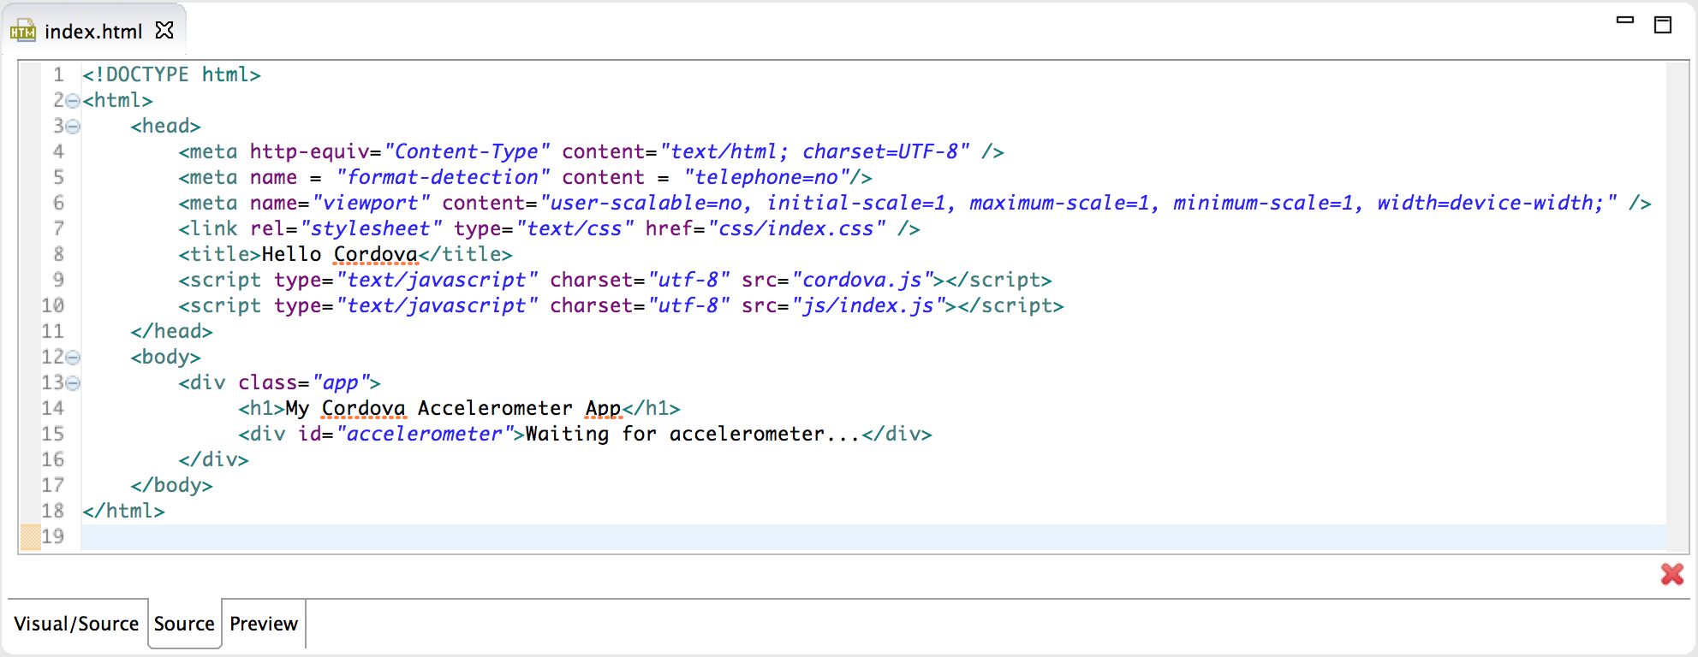Select the index.html tab title

click(x=93, y=32)
